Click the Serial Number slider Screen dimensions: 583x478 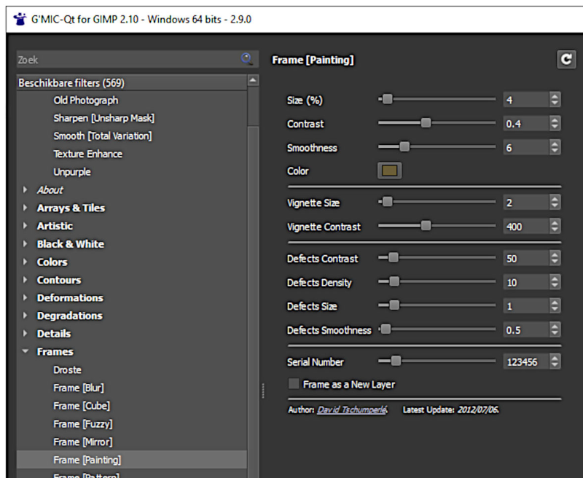437,361
